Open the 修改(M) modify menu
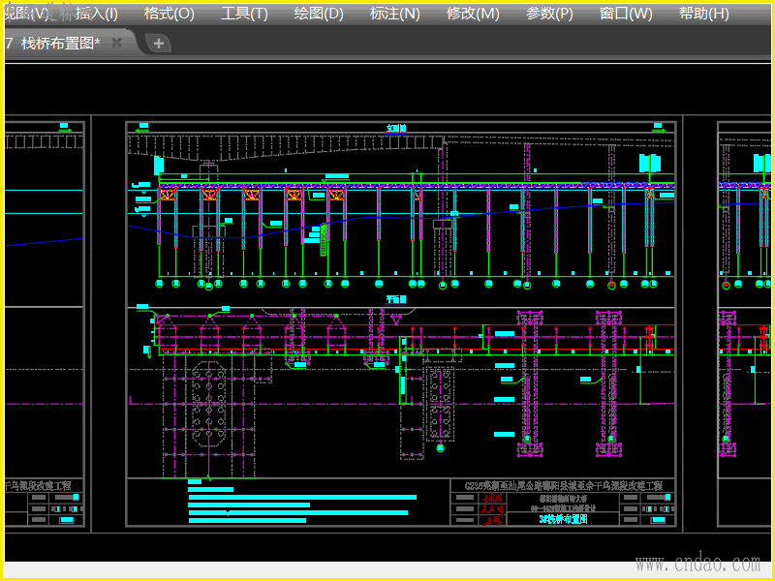The height and width of the screenshot is (581, 775). [473, 14]
